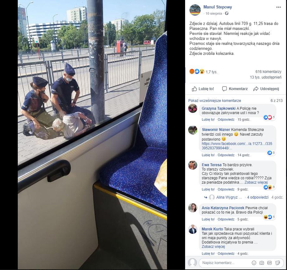The height and width of the screenshot is (270, 287).
Task: Expand Zobacz więcej in Marek Kurto's comment
Action: point(213,247)
